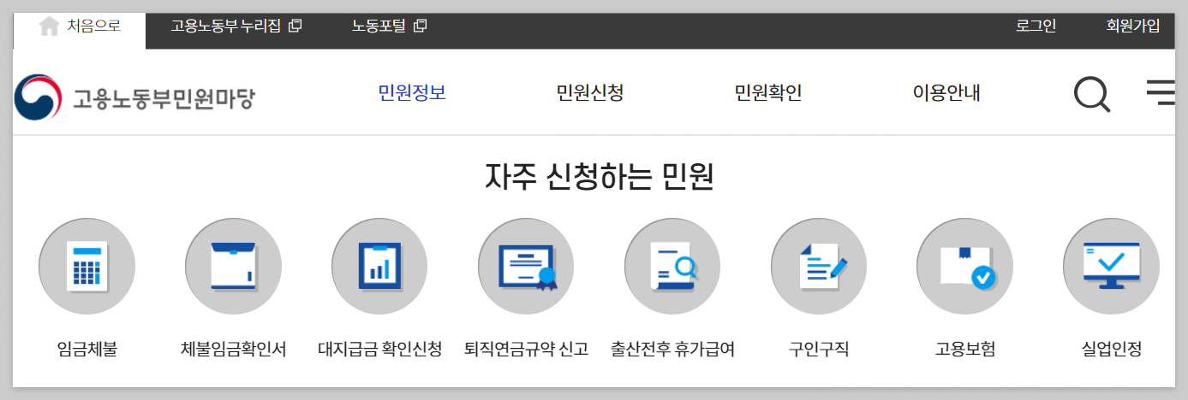This screenshot has height=400, width=1188.
Task: Select the 대지급금 확인신청 chart icon
Action: click(x=379, y=266)
